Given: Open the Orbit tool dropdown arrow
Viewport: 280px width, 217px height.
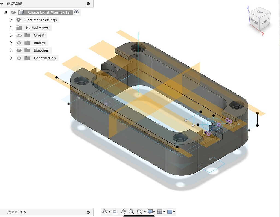Looking at the screenshot, I should click(109, 212).
